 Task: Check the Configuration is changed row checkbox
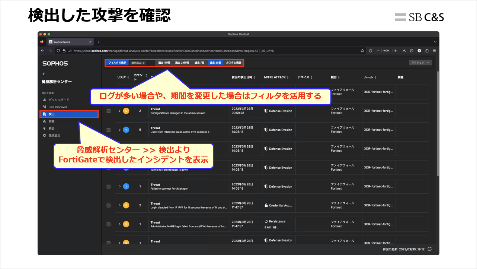(109, 111)
